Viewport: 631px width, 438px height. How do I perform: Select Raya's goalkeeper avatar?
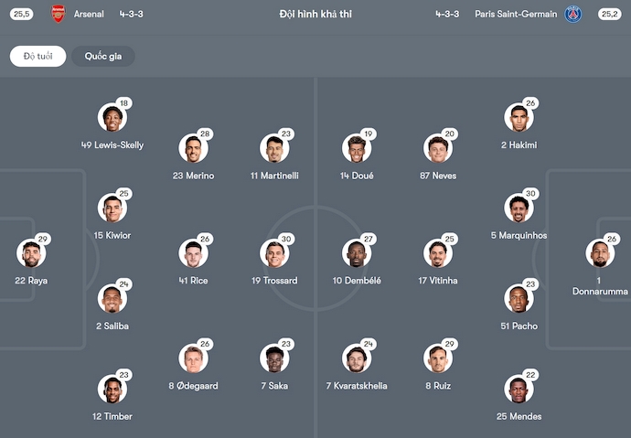point(31,253)
